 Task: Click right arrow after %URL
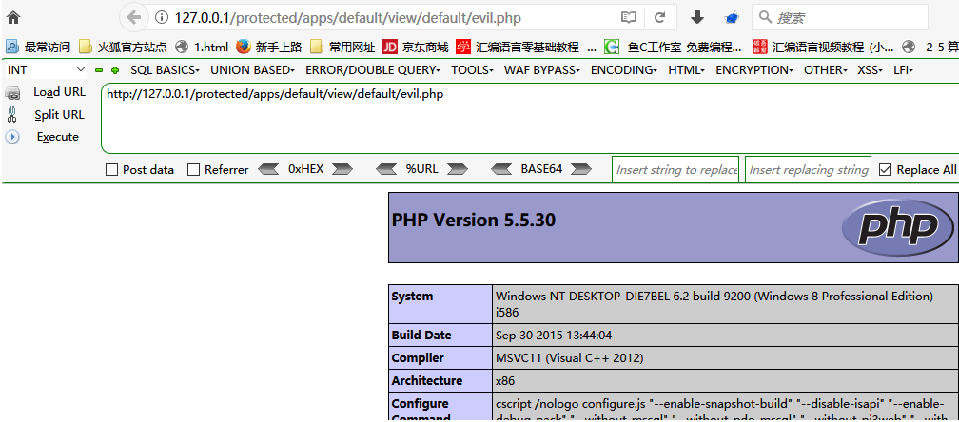(458, 169)
